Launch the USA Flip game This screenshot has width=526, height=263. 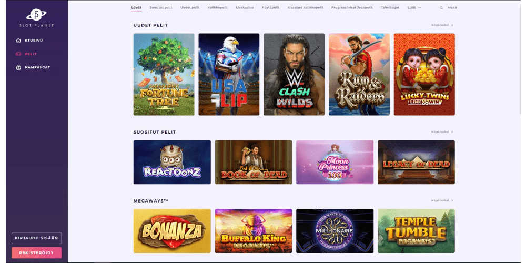click(x=229, y=75)
